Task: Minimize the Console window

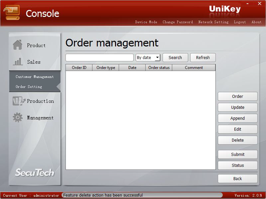Action: tap(247, 4)
